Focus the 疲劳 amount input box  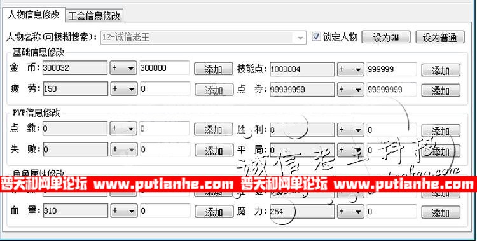(x=165, y=88)
